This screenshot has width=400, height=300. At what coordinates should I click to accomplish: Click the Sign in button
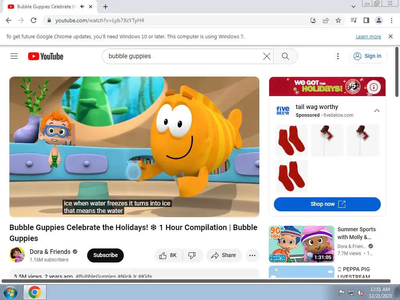coord(368,56)
